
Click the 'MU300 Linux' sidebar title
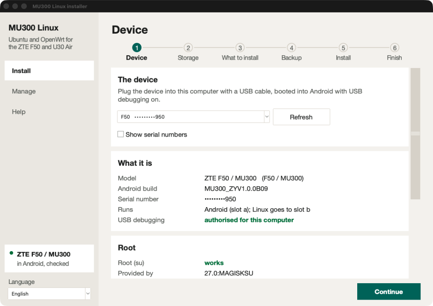[x=33, y=28]
